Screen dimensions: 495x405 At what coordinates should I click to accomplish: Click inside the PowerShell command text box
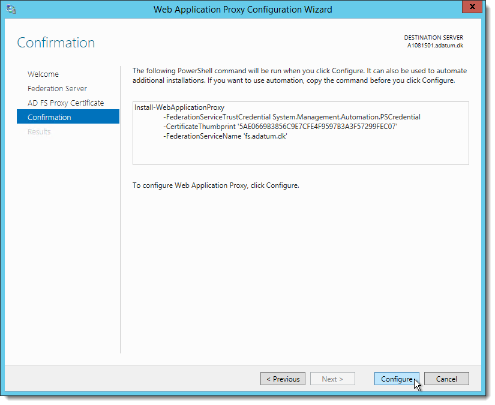pyautogui.click(x=301, y=133)
